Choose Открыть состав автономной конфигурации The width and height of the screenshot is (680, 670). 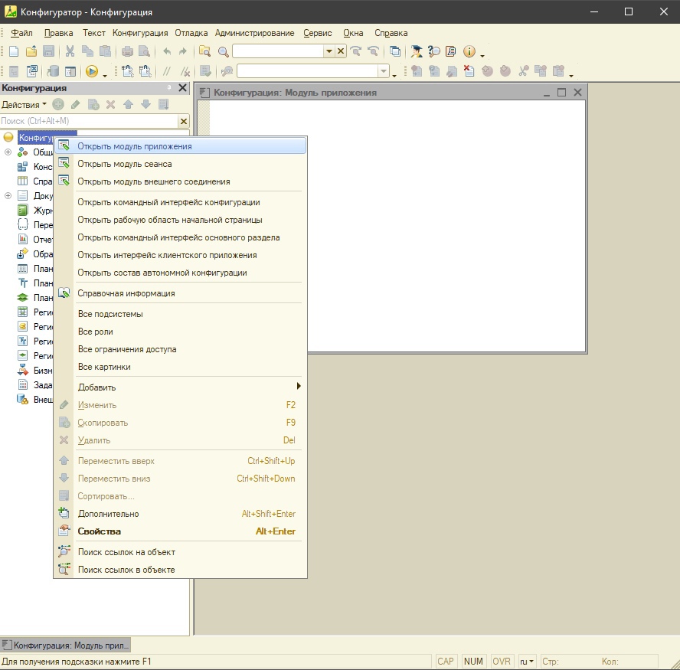click(x=180, y=273)
